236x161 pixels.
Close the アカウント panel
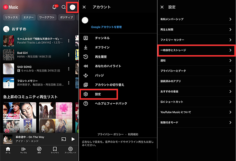click(x=84, y=7)
